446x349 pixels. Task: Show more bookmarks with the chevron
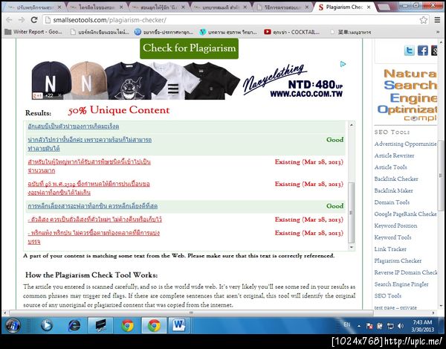coord(438,32)
